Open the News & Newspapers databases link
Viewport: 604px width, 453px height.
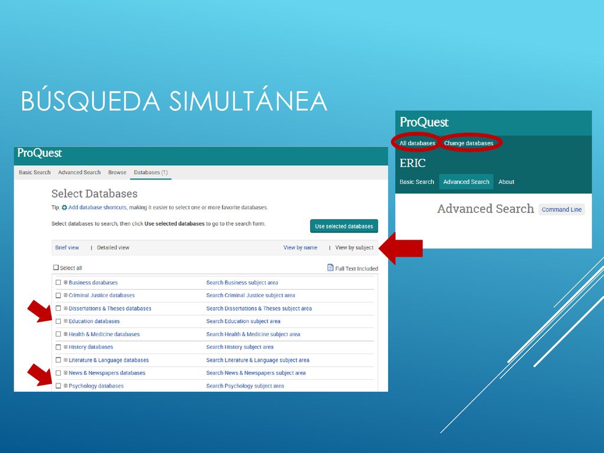107,373
